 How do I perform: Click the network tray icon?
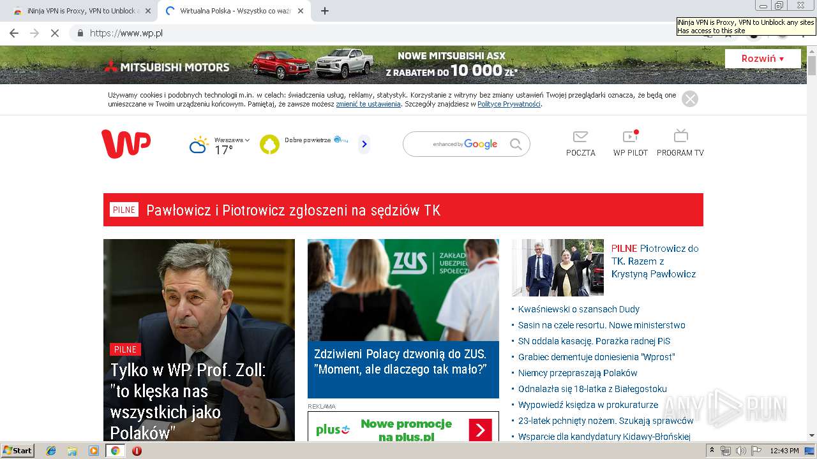point(726,451)
